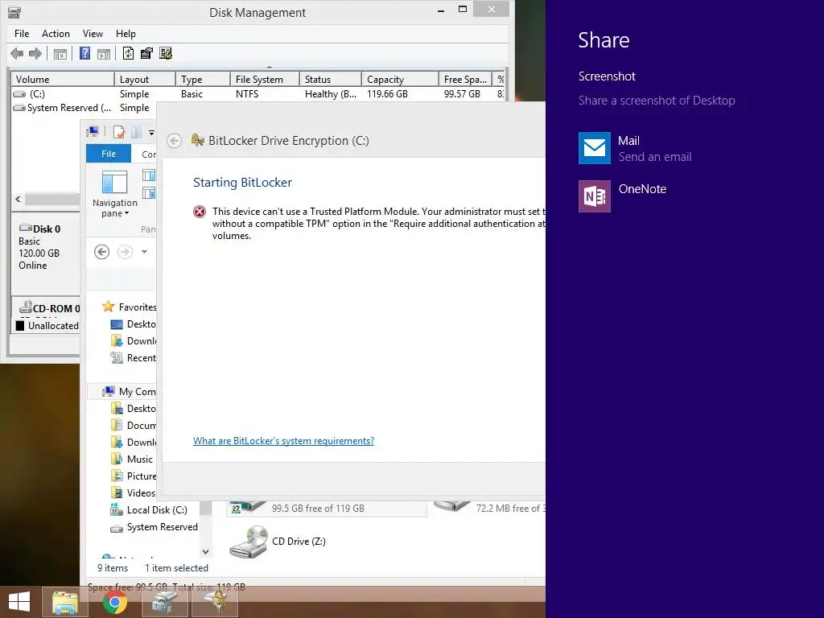
Task: Click the Details pane ribbon icon
Action: click(x=149, y=193)
